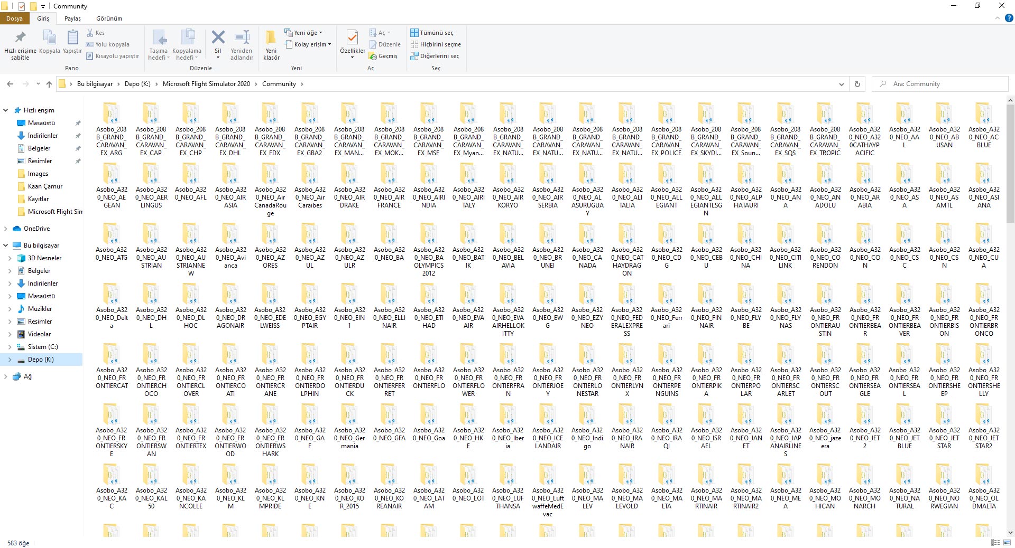1015x548 pixels.
Task: Open Kopyalama hedefi copy-to menu
Action: (187, 45)
